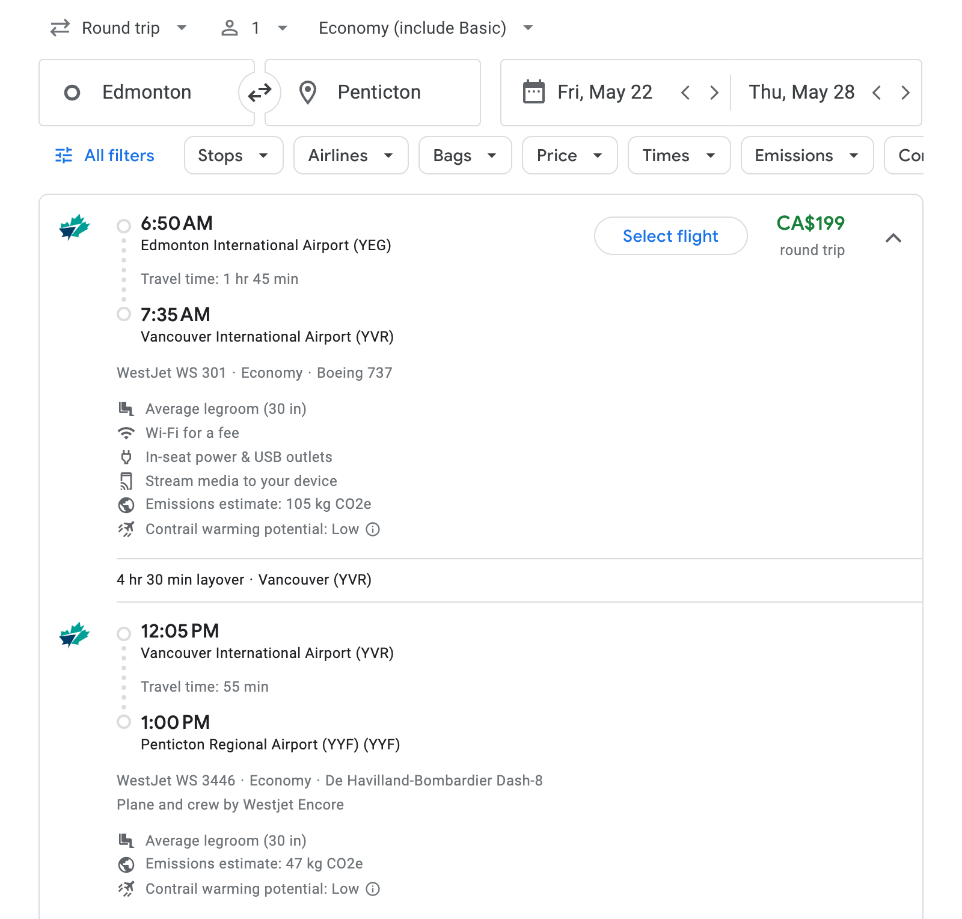The width and height of the screenshot is (962, 919).
Task: Change Economy cabin class dropdown
Action: [426, 28]
